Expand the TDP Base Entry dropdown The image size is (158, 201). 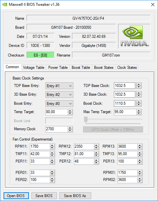(59, 86)
